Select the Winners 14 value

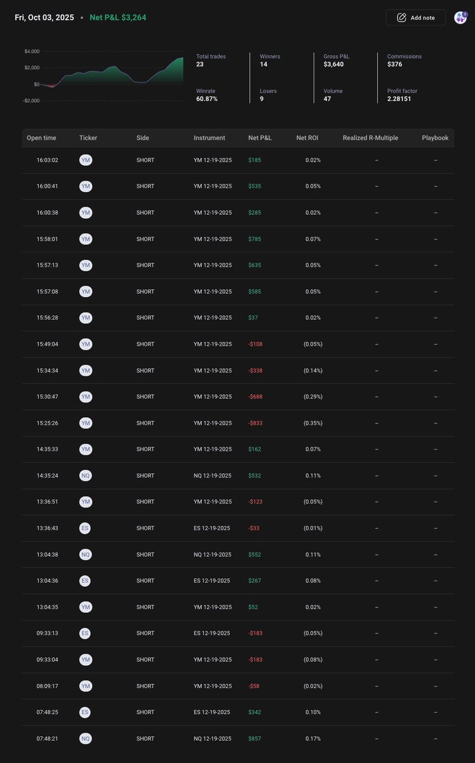[270, 60]
